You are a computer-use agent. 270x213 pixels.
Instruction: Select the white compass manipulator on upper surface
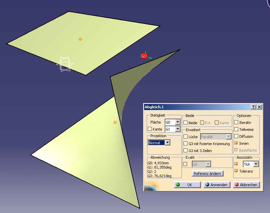[65, 64]
